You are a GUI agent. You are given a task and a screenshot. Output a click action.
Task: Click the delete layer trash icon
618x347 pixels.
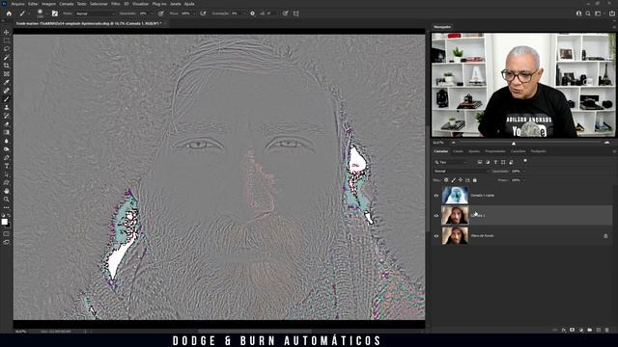(607, 330)
